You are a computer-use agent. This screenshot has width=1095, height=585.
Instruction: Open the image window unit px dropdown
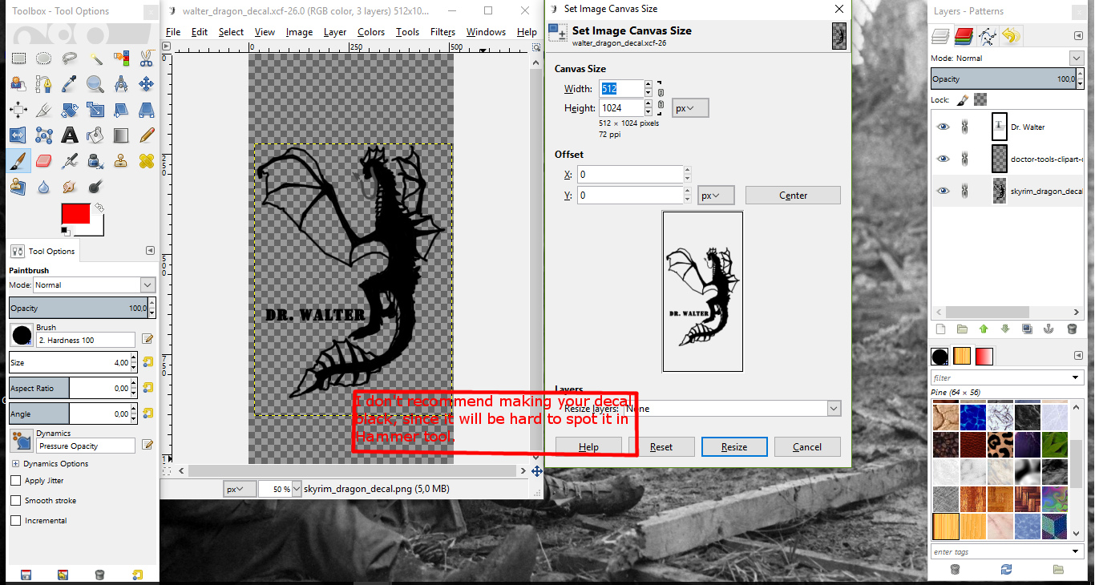(x=240, y=489)
